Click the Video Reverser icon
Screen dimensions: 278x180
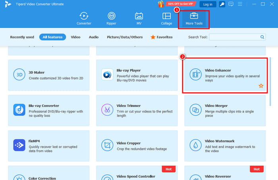click(x=195, y=177)
